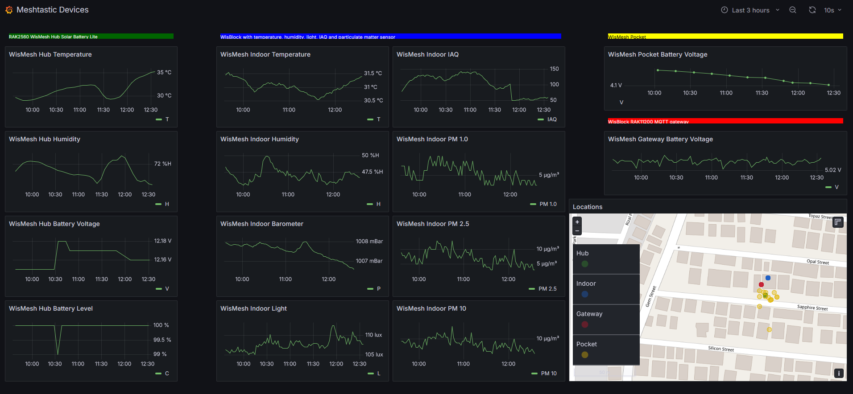Open the Locations panel title menu
853x394 pixels.
tap(588, 207)
